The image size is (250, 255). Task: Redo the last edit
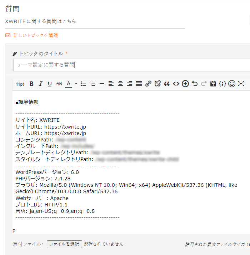click(204, 84)
